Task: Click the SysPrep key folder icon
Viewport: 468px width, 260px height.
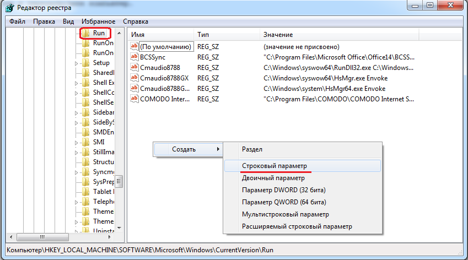Action: point(85,182)
